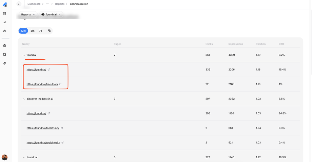Open https://foundr.ai/tools/funny link

[x=43, y=128]
